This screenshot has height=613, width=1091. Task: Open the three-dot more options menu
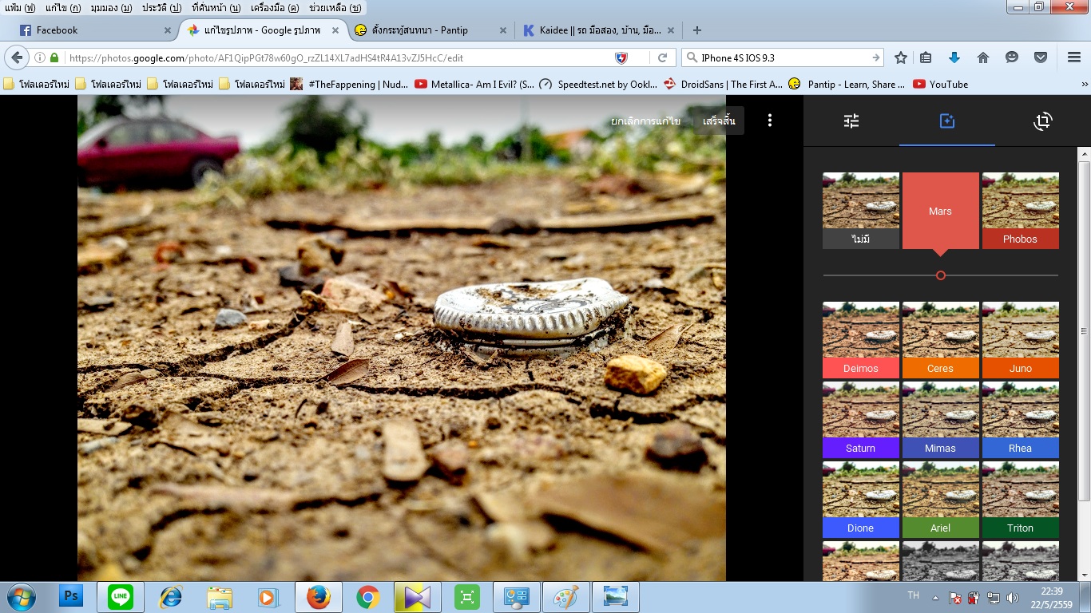[770, 121]
